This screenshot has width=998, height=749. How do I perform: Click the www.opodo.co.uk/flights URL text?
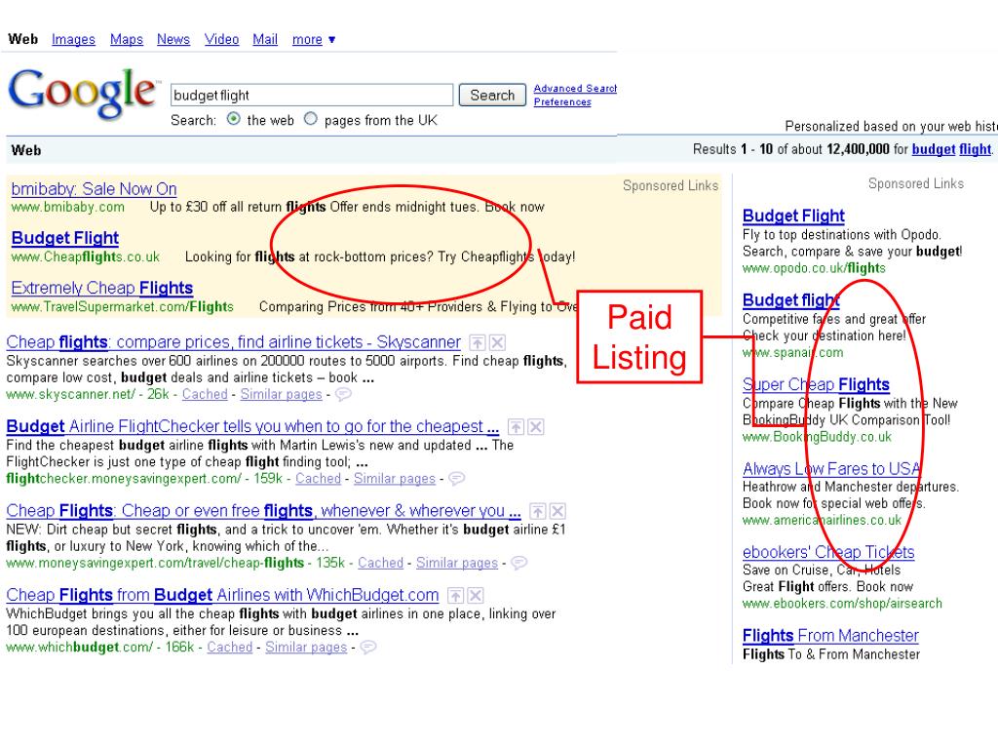(814, 269)
